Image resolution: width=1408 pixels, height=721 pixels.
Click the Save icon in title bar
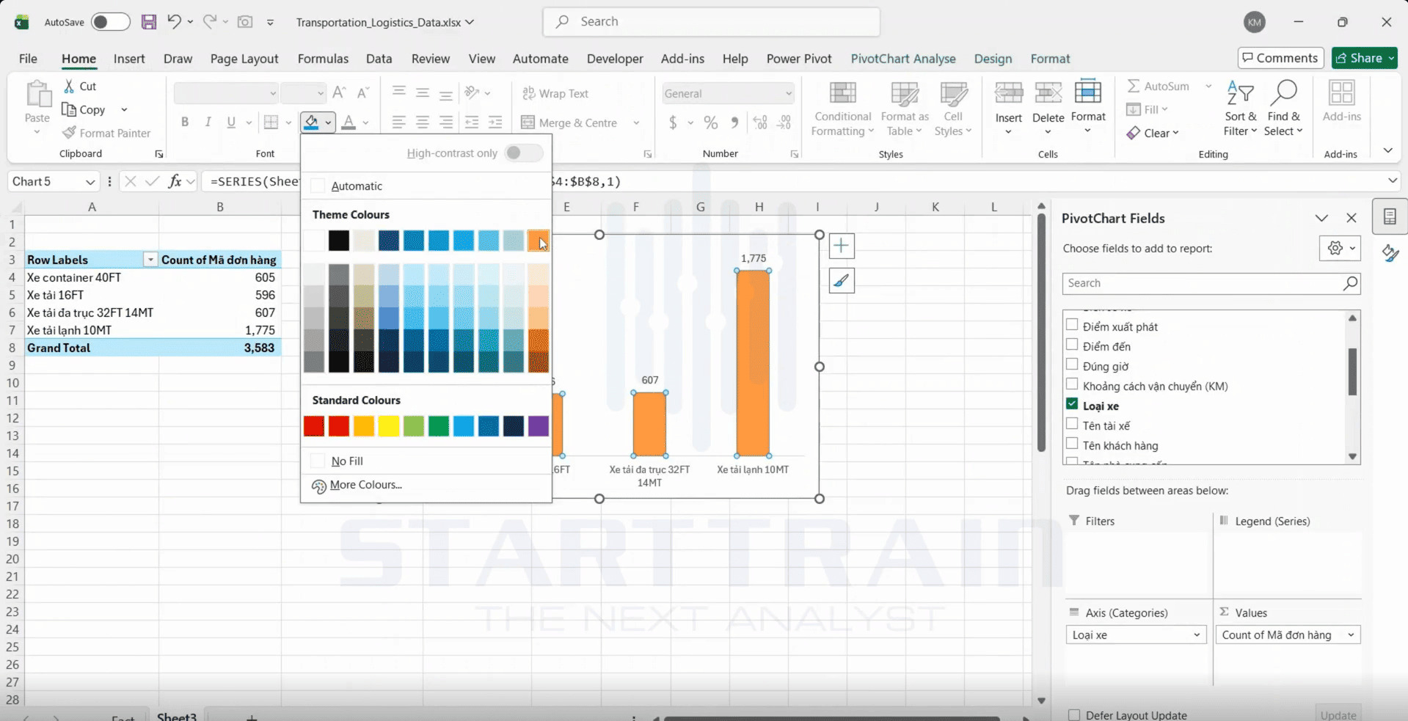coord(149,22)
